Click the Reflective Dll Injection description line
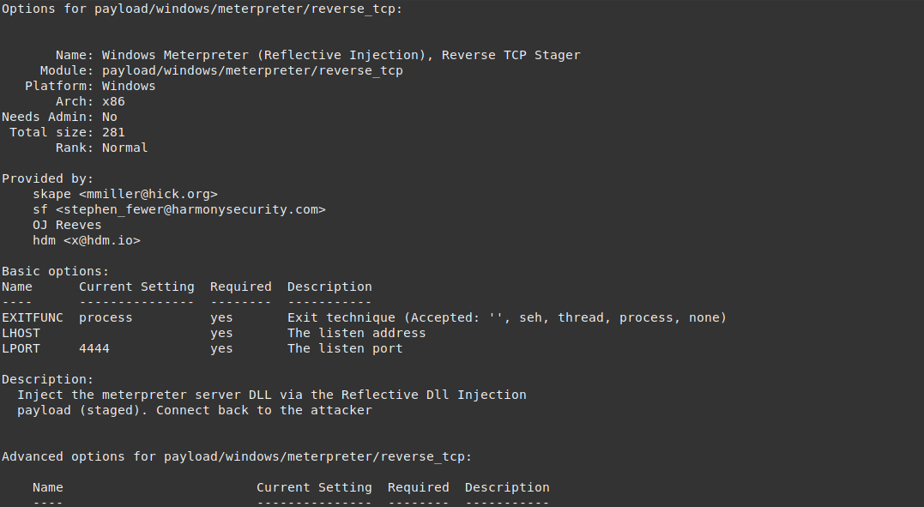 point(271,395)
